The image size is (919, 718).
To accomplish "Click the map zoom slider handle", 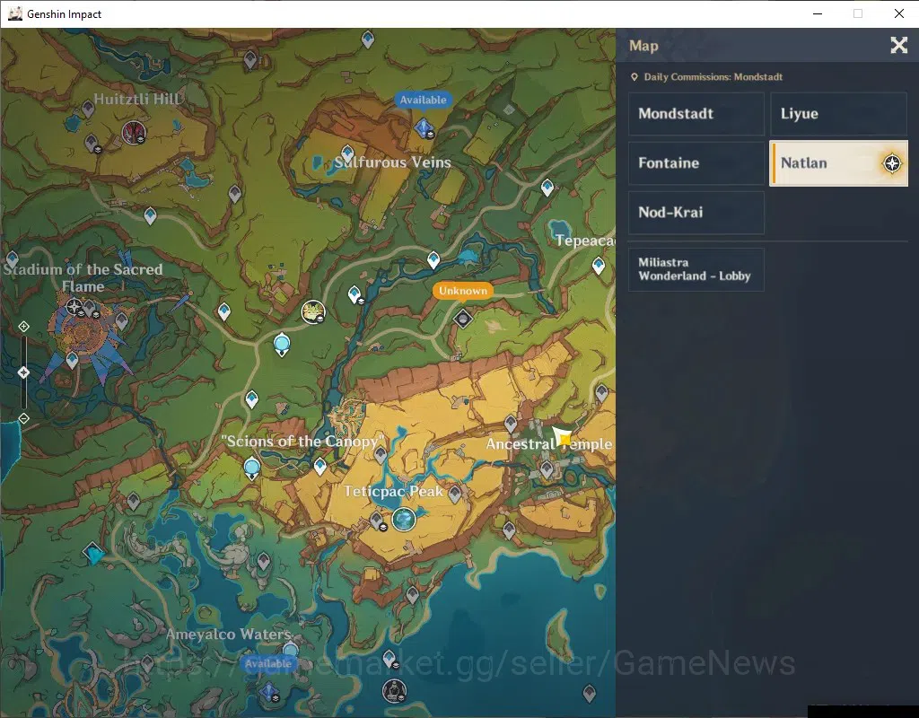I will [x=23, y=372].
